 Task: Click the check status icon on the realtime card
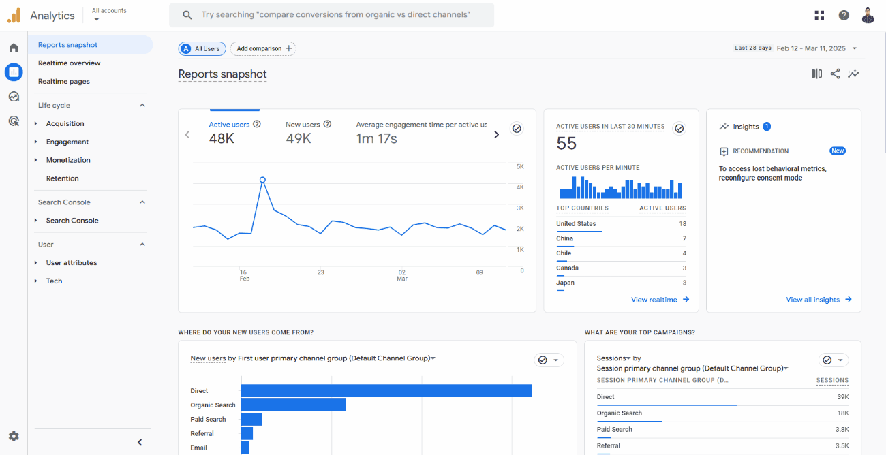(679, 128)
